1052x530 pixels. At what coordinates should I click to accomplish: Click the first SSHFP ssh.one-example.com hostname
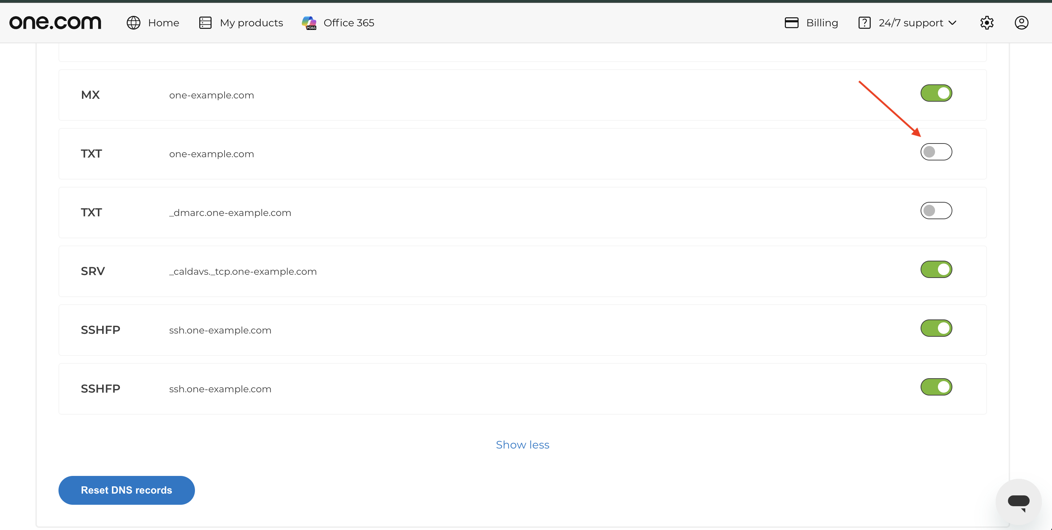tap(220, 331)
